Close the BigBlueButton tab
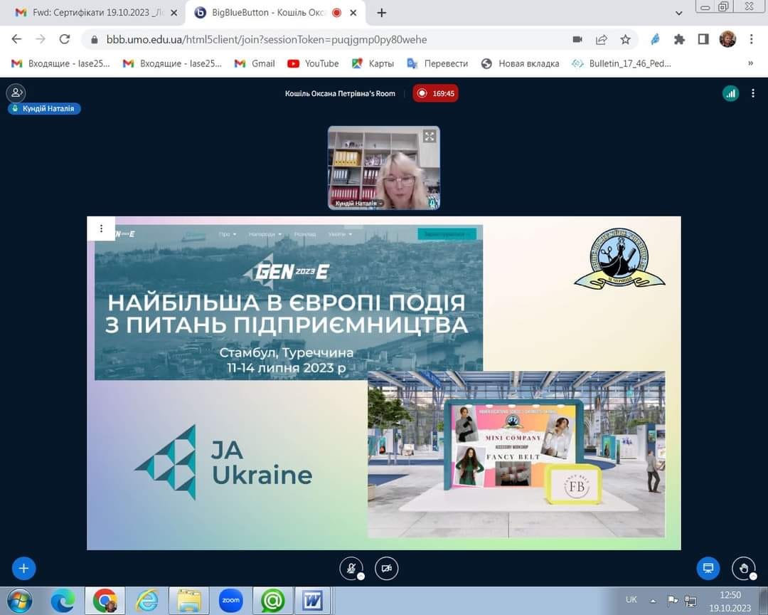 point(353,13)
